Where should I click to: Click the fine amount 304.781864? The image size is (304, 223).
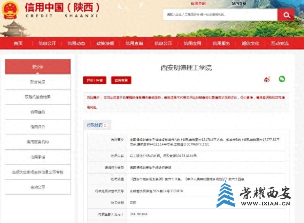[x=139, y=214]
